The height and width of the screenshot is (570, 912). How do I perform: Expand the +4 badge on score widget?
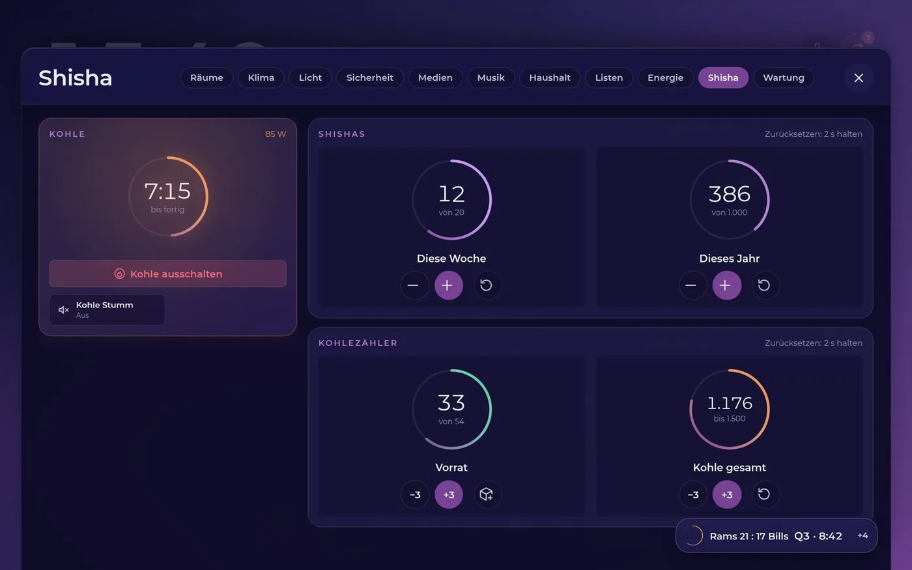[x=862, y=535]
